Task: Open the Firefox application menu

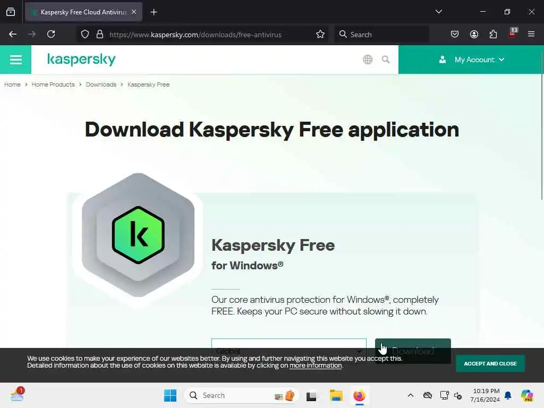Action: point(531,34)
